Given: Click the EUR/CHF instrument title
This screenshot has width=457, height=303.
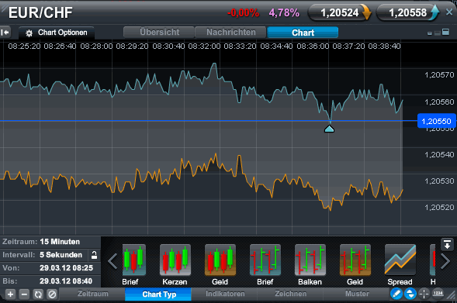Looking at the screenshot, I should (x=40, y=12).
